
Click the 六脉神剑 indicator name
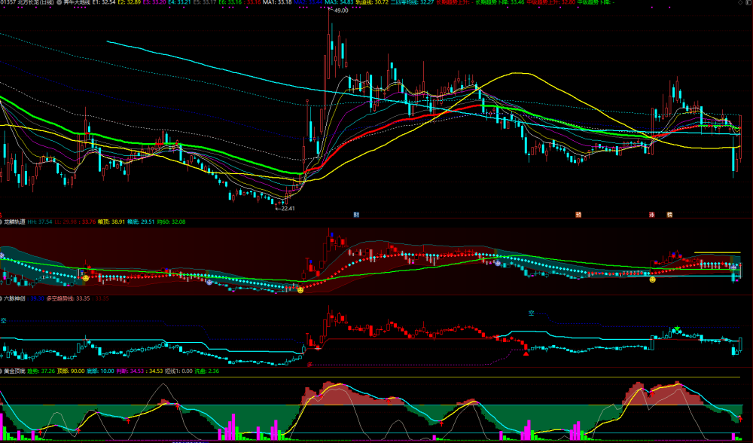[x=15, y=298]
